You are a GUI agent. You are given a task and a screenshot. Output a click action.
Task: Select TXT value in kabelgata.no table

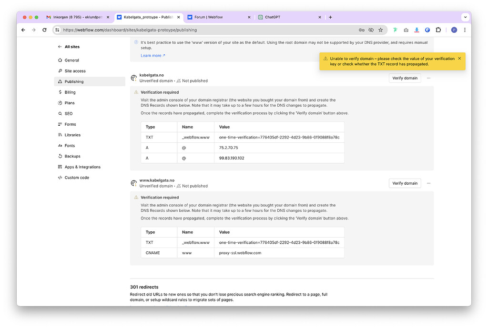[279, 137]
